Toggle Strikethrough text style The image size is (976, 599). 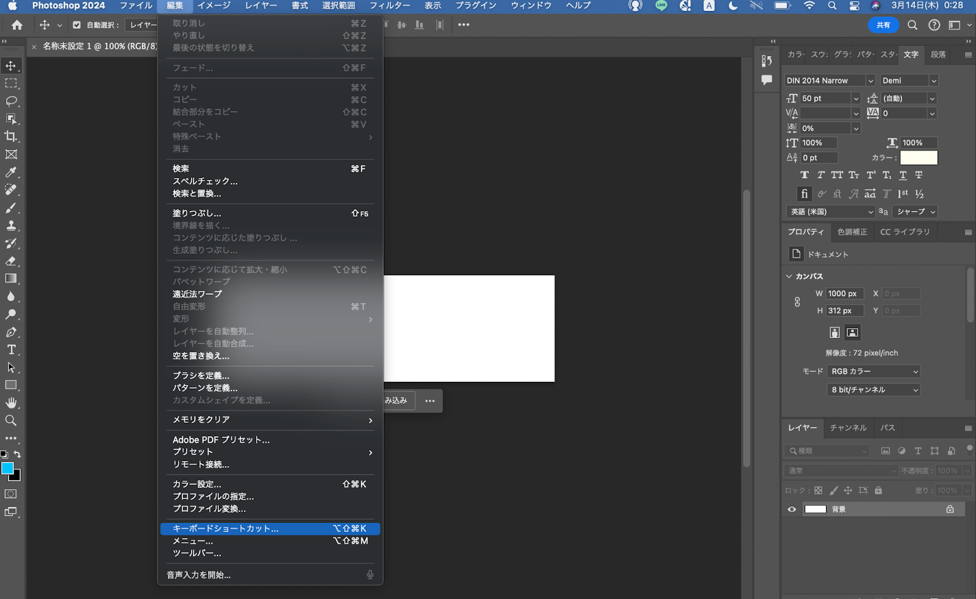coord(919,175)
